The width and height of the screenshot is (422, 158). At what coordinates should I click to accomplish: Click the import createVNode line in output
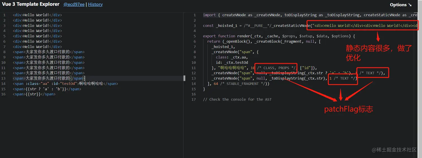pyautogui.click(x=310, y=15)
